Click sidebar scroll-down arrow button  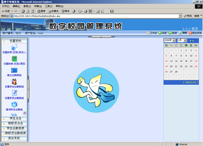(x=25, y=113)
